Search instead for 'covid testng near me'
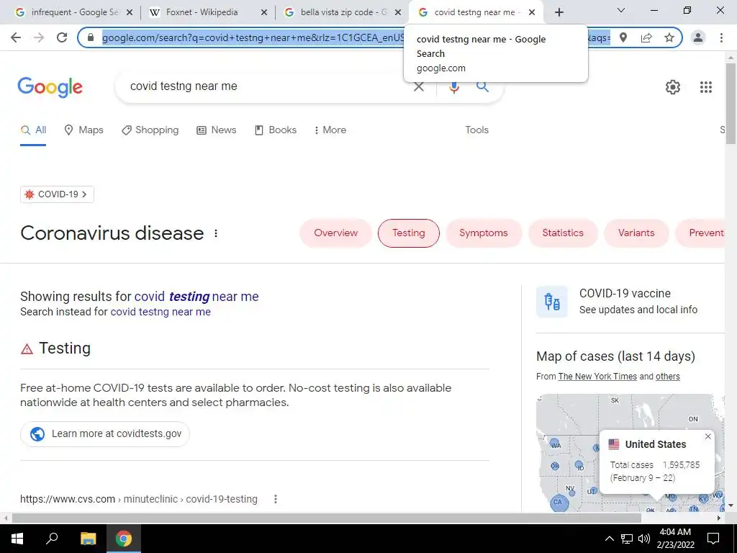This screenshot has height=553, width=737. point(160,313)
